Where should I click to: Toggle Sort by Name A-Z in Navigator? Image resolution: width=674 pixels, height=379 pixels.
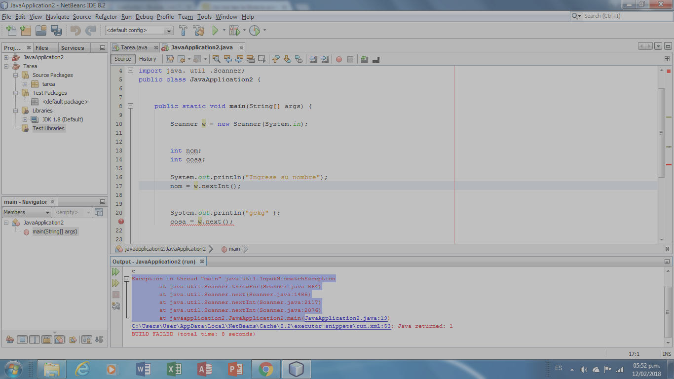(x=87, y=340)
